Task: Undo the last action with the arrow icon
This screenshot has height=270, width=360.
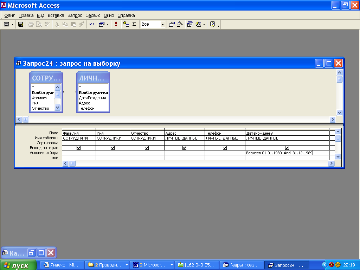Action: pyautogui.click(x=92, y=24)
